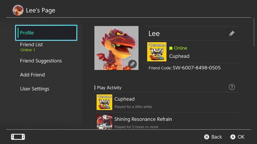Select the Shining Resonance Refrain game icon
Image resolution: width=257 pixels, height=144 pixels.
[x=104, y=122]
